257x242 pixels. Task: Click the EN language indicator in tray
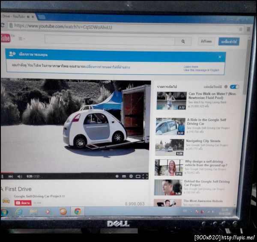[x=185, y=211]
